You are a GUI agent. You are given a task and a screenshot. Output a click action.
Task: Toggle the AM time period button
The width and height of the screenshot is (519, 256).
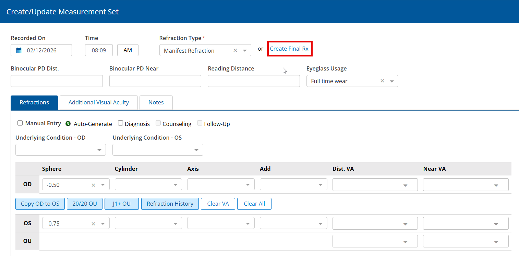pos(128,50)
